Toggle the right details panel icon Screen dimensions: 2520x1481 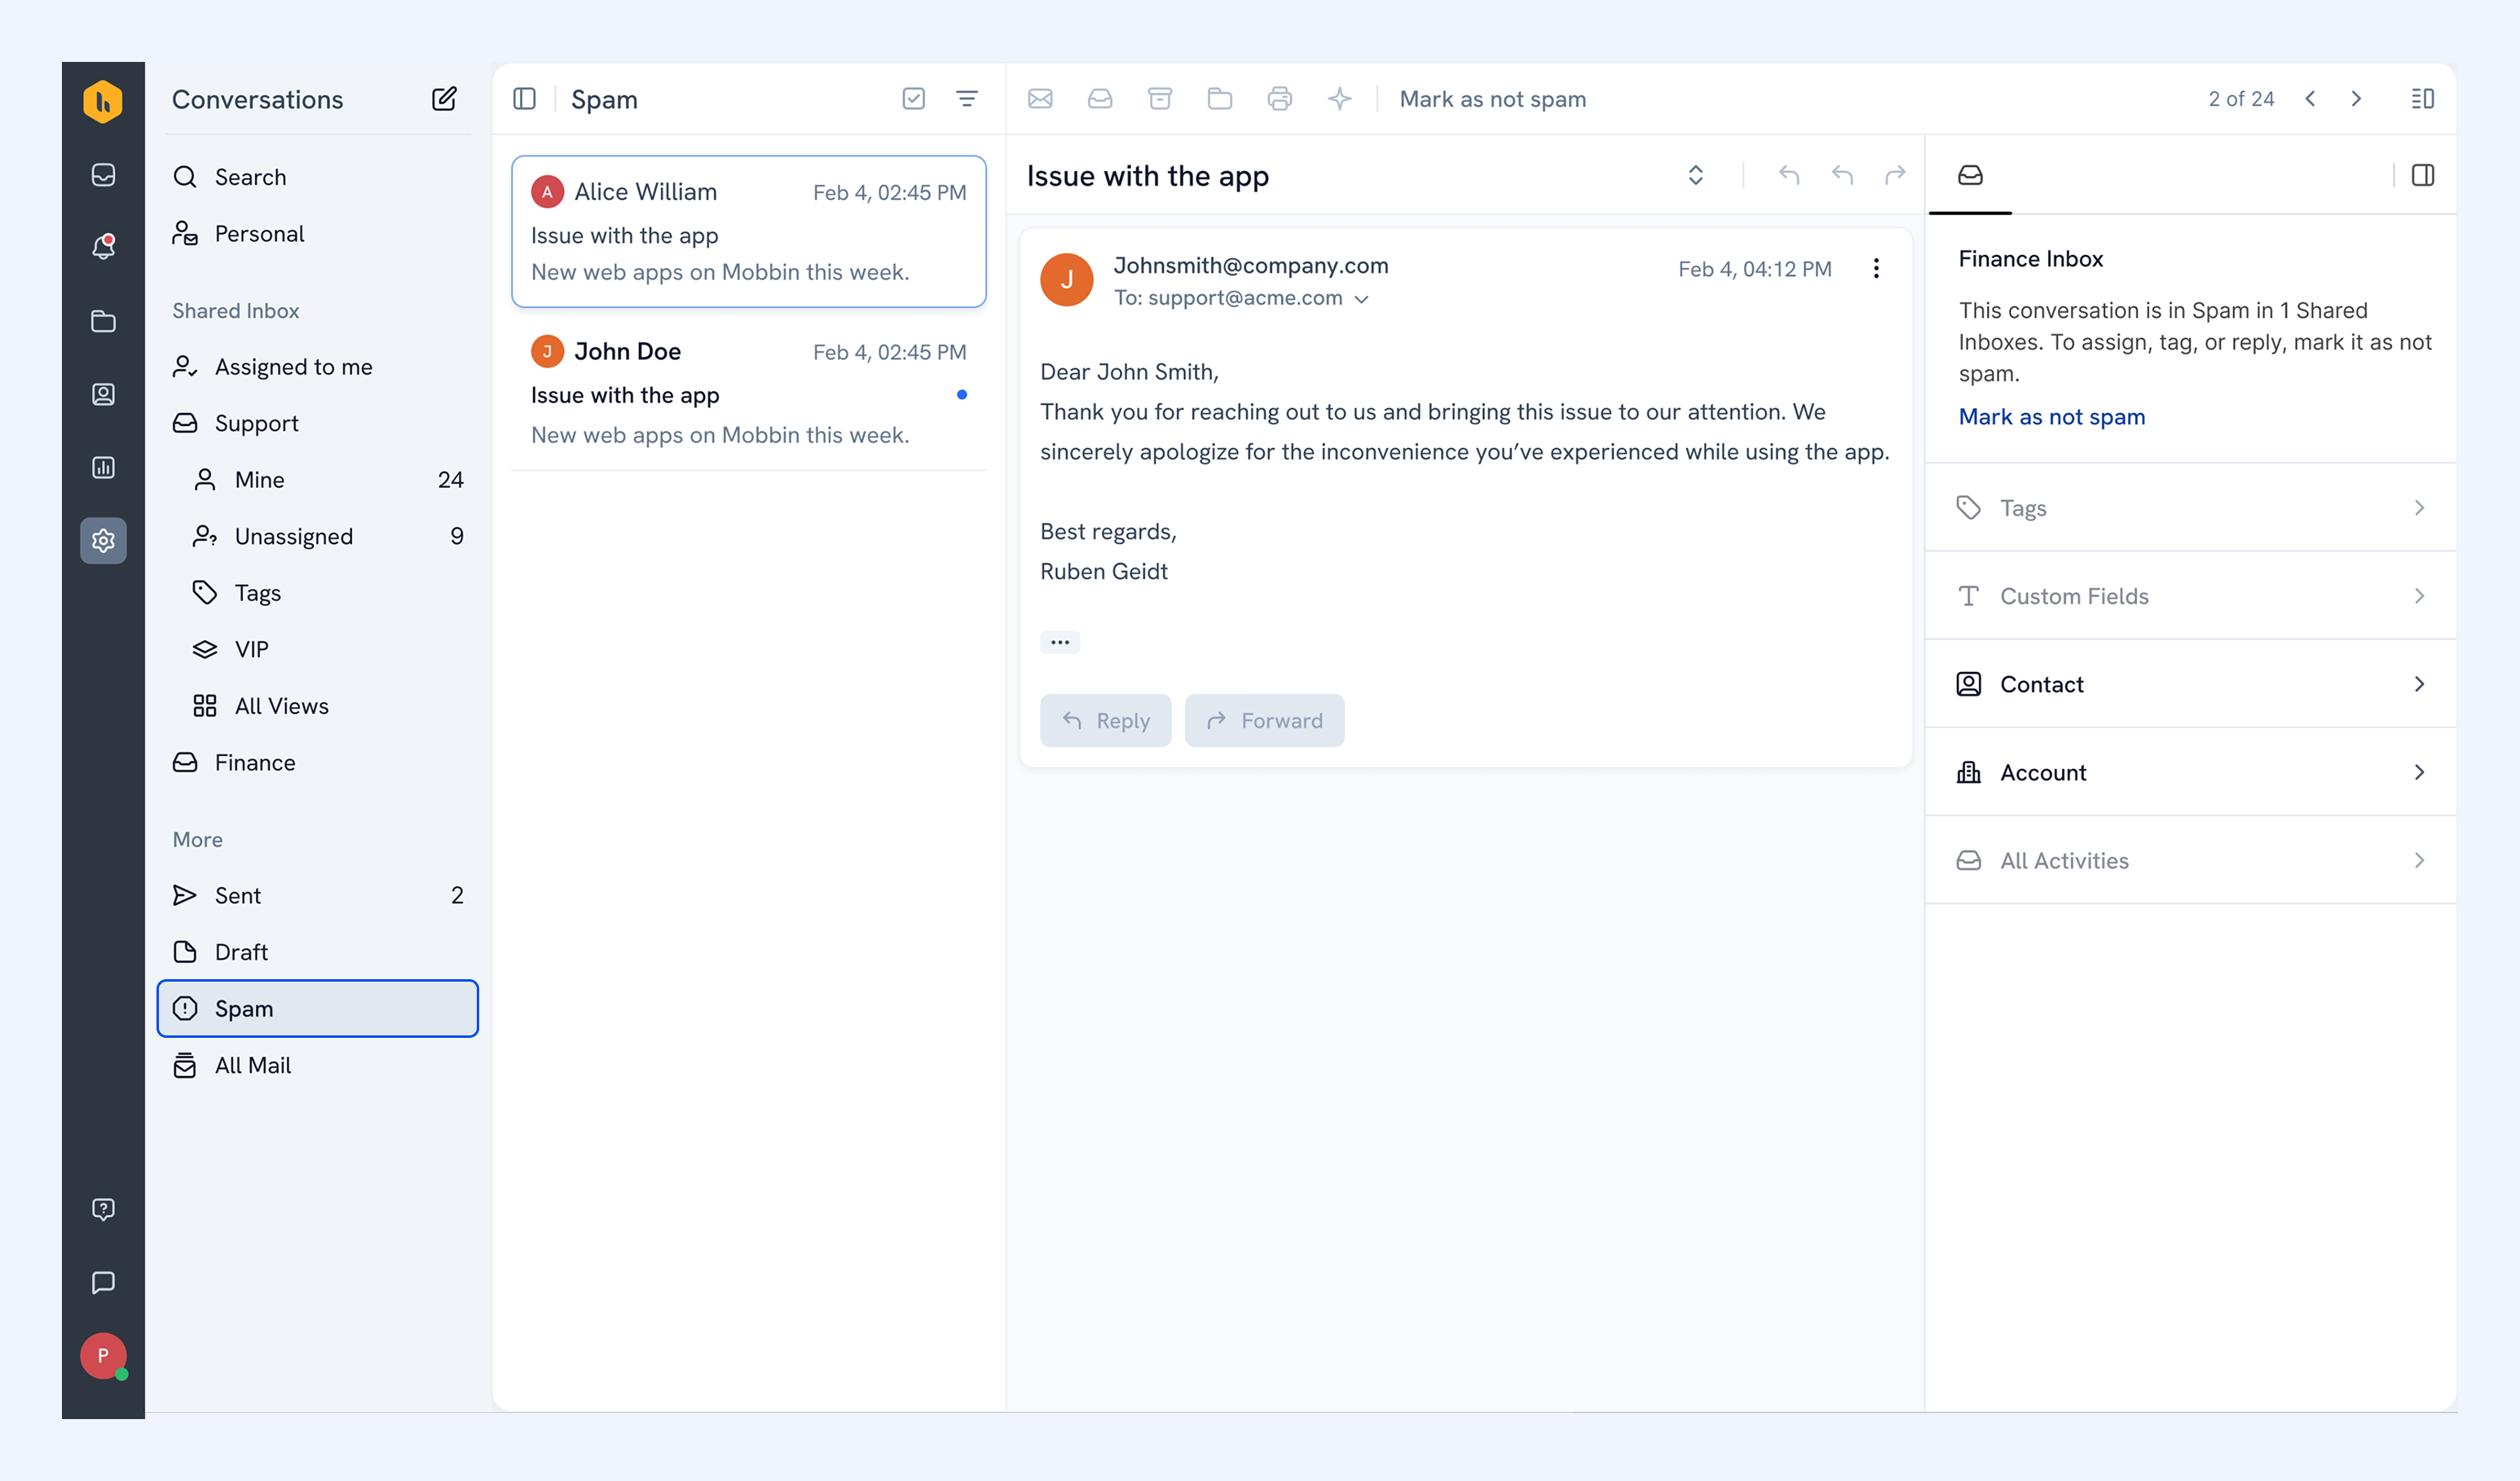(x=2423, y=176)
